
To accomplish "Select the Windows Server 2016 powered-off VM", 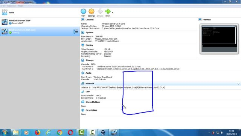I will [x=40, y=22].
